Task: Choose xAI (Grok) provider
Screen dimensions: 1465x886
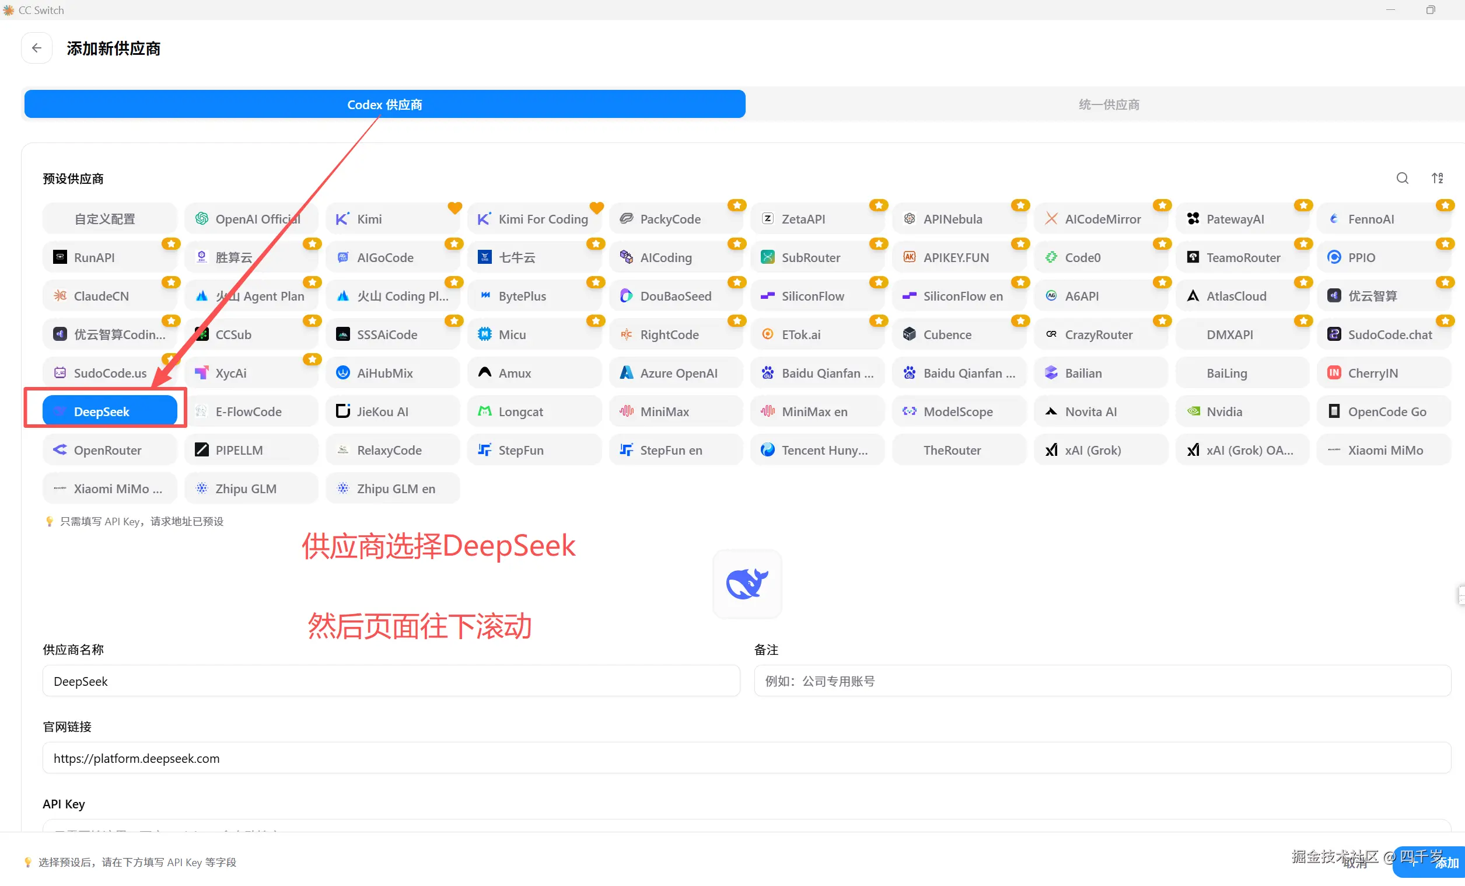Action: (x=1100, y=451)
